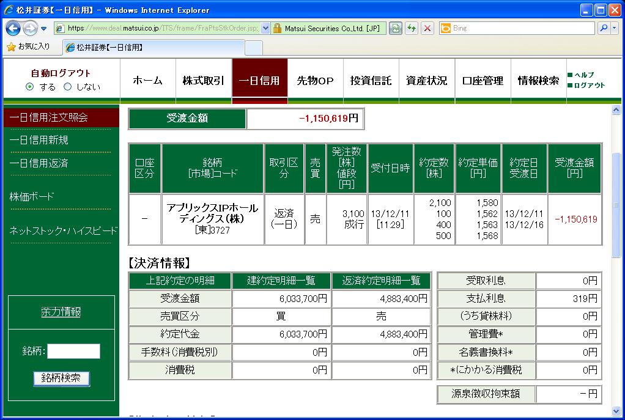Image resolution: width=625 pixels, height=420 pixels.
Task: Open the 一日信用 menu
Action: click(259, 81)
